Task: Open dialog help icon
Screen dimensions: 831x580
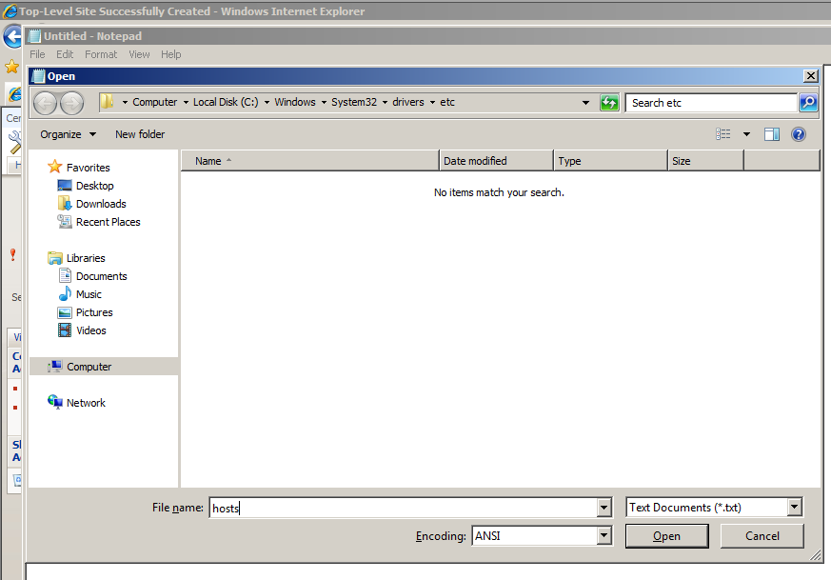Action: coord(798,134)
